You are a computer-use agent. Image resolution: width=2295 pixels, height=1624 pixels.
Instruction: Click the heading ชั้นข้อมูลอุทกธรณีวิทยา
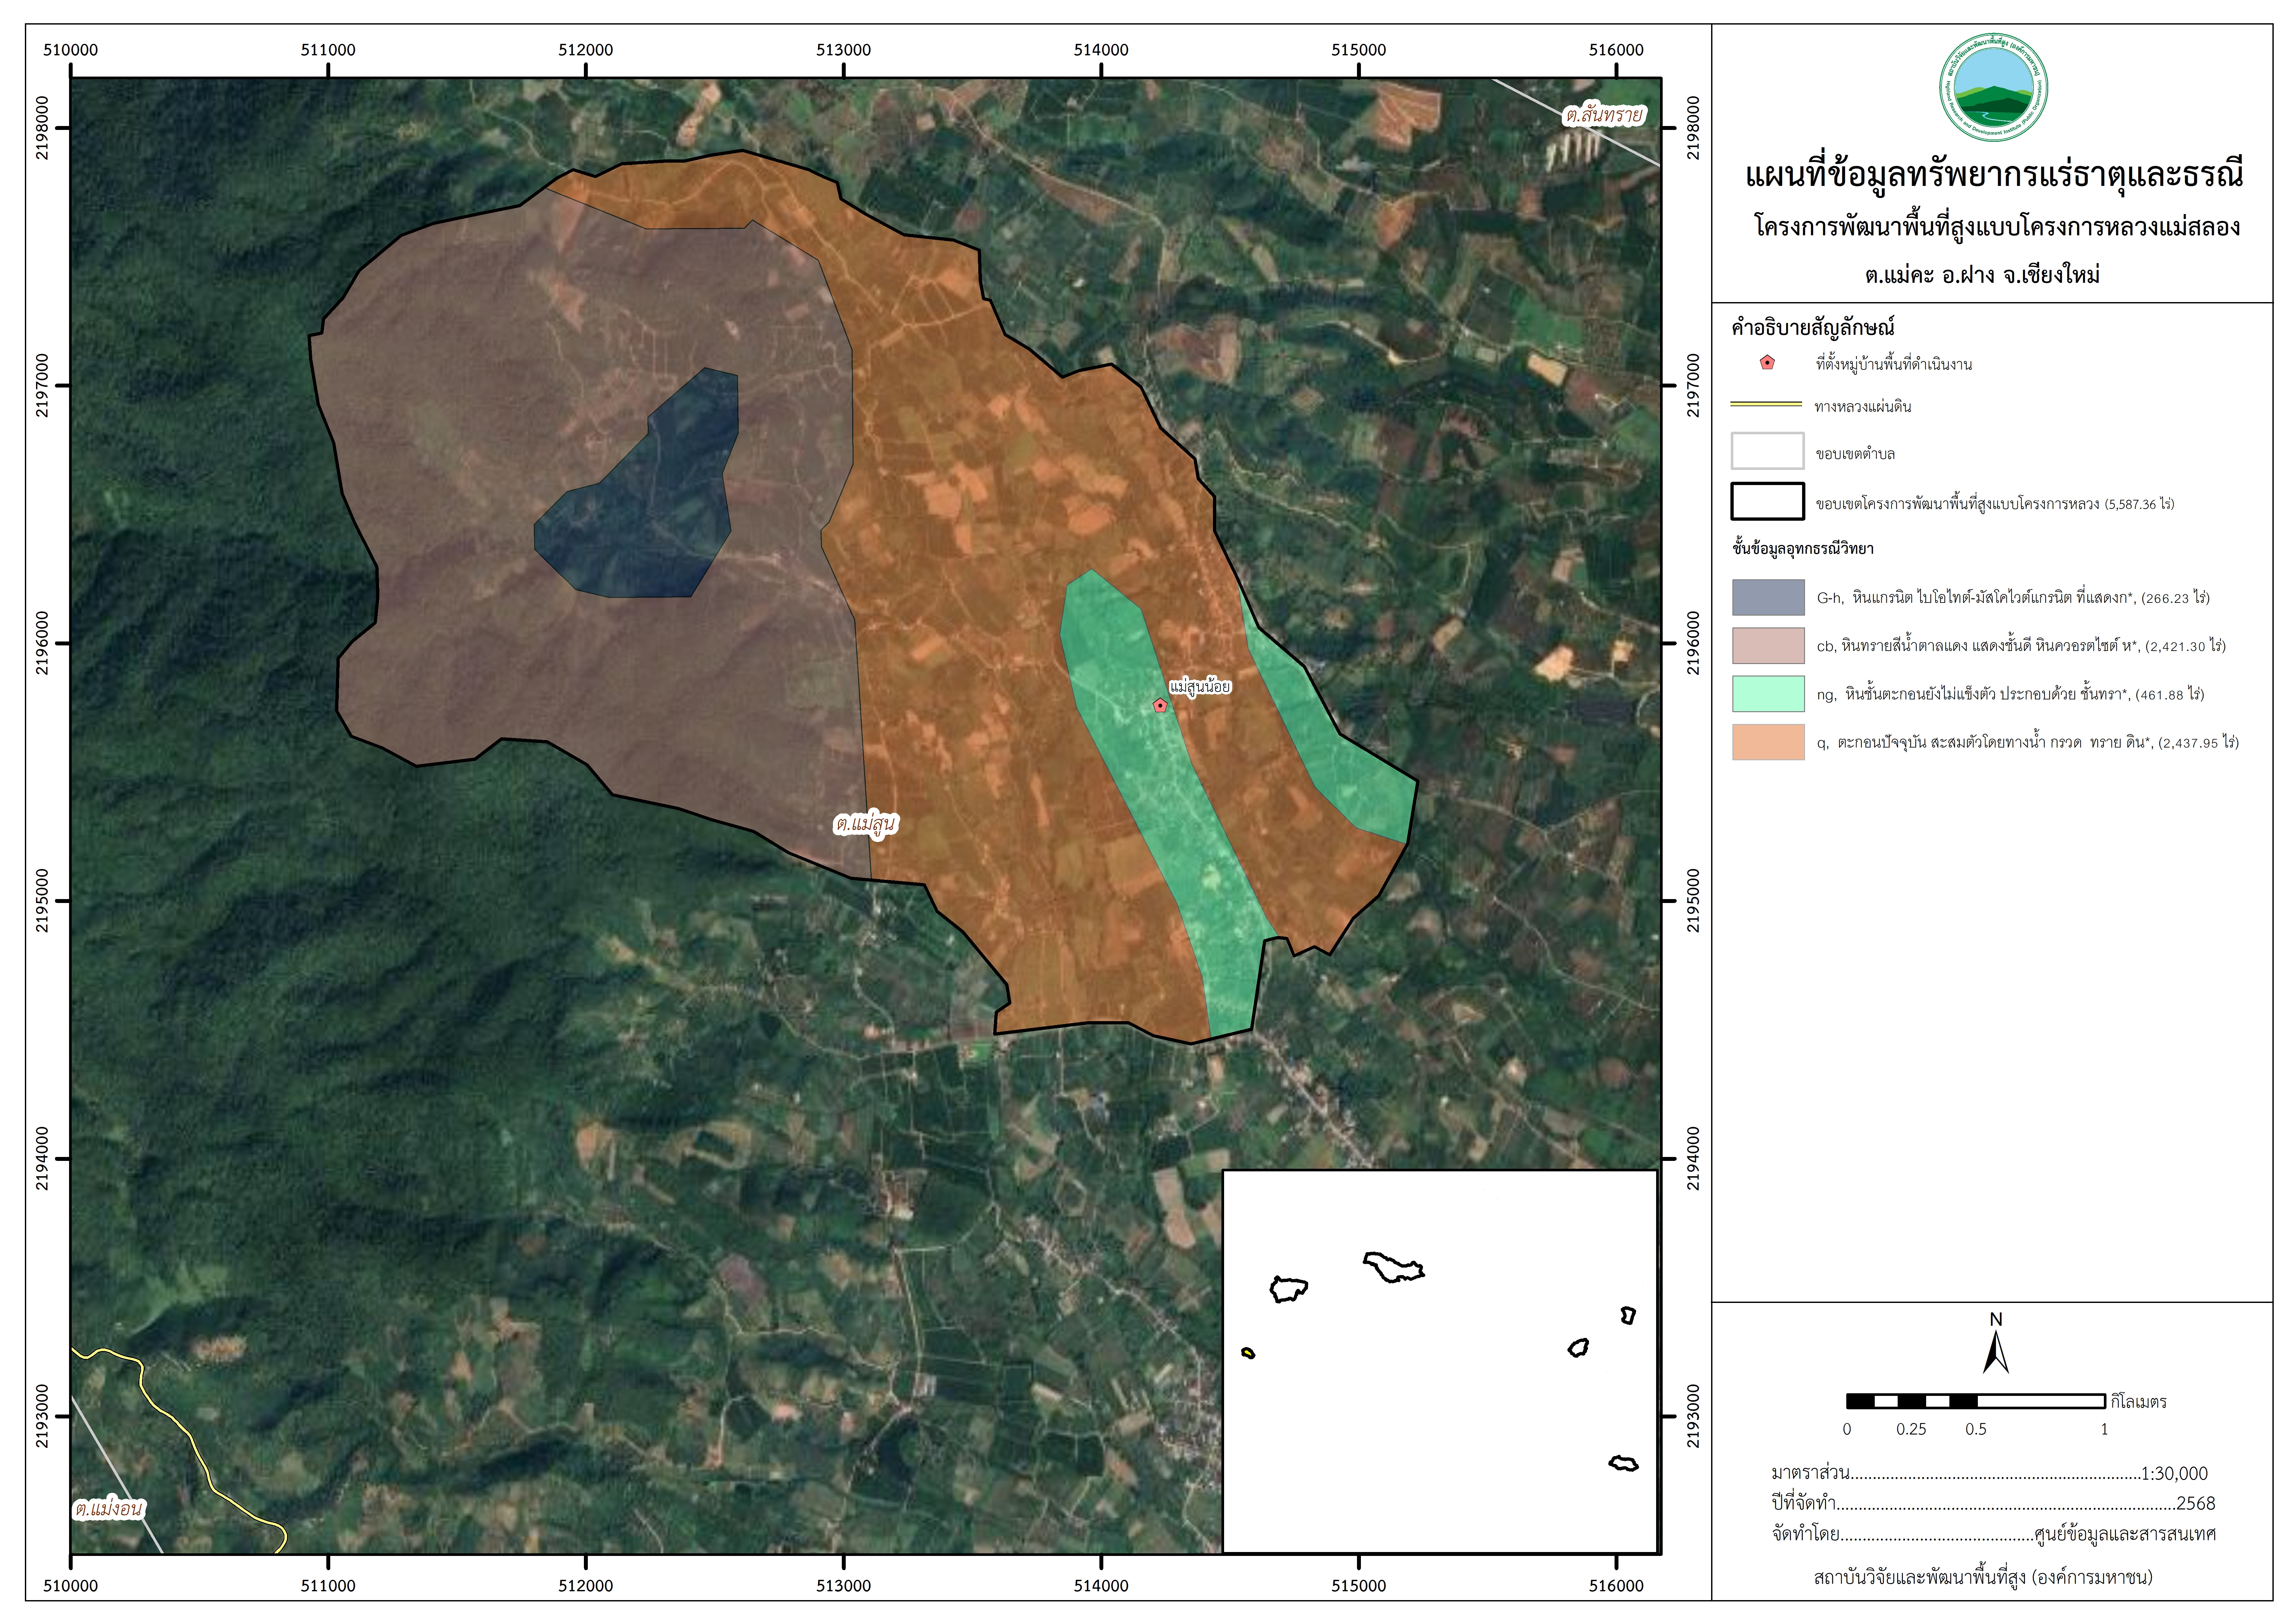[1803, 549]
